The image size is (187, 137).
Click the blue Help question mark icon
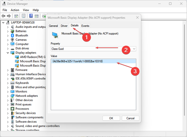(x=31, y=16)
